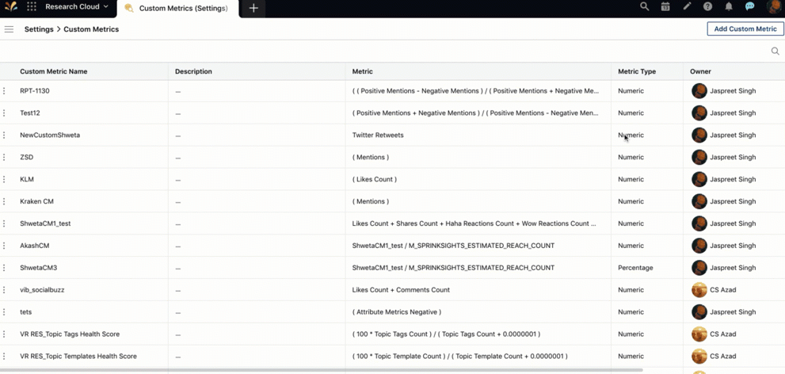Open row options for ZSD
The image size is (785, 374).
[x=5, y=157]
